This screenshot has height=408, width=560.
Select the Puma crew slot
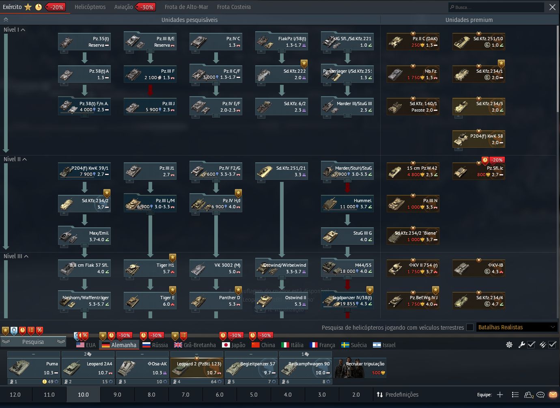pos(34,367)
